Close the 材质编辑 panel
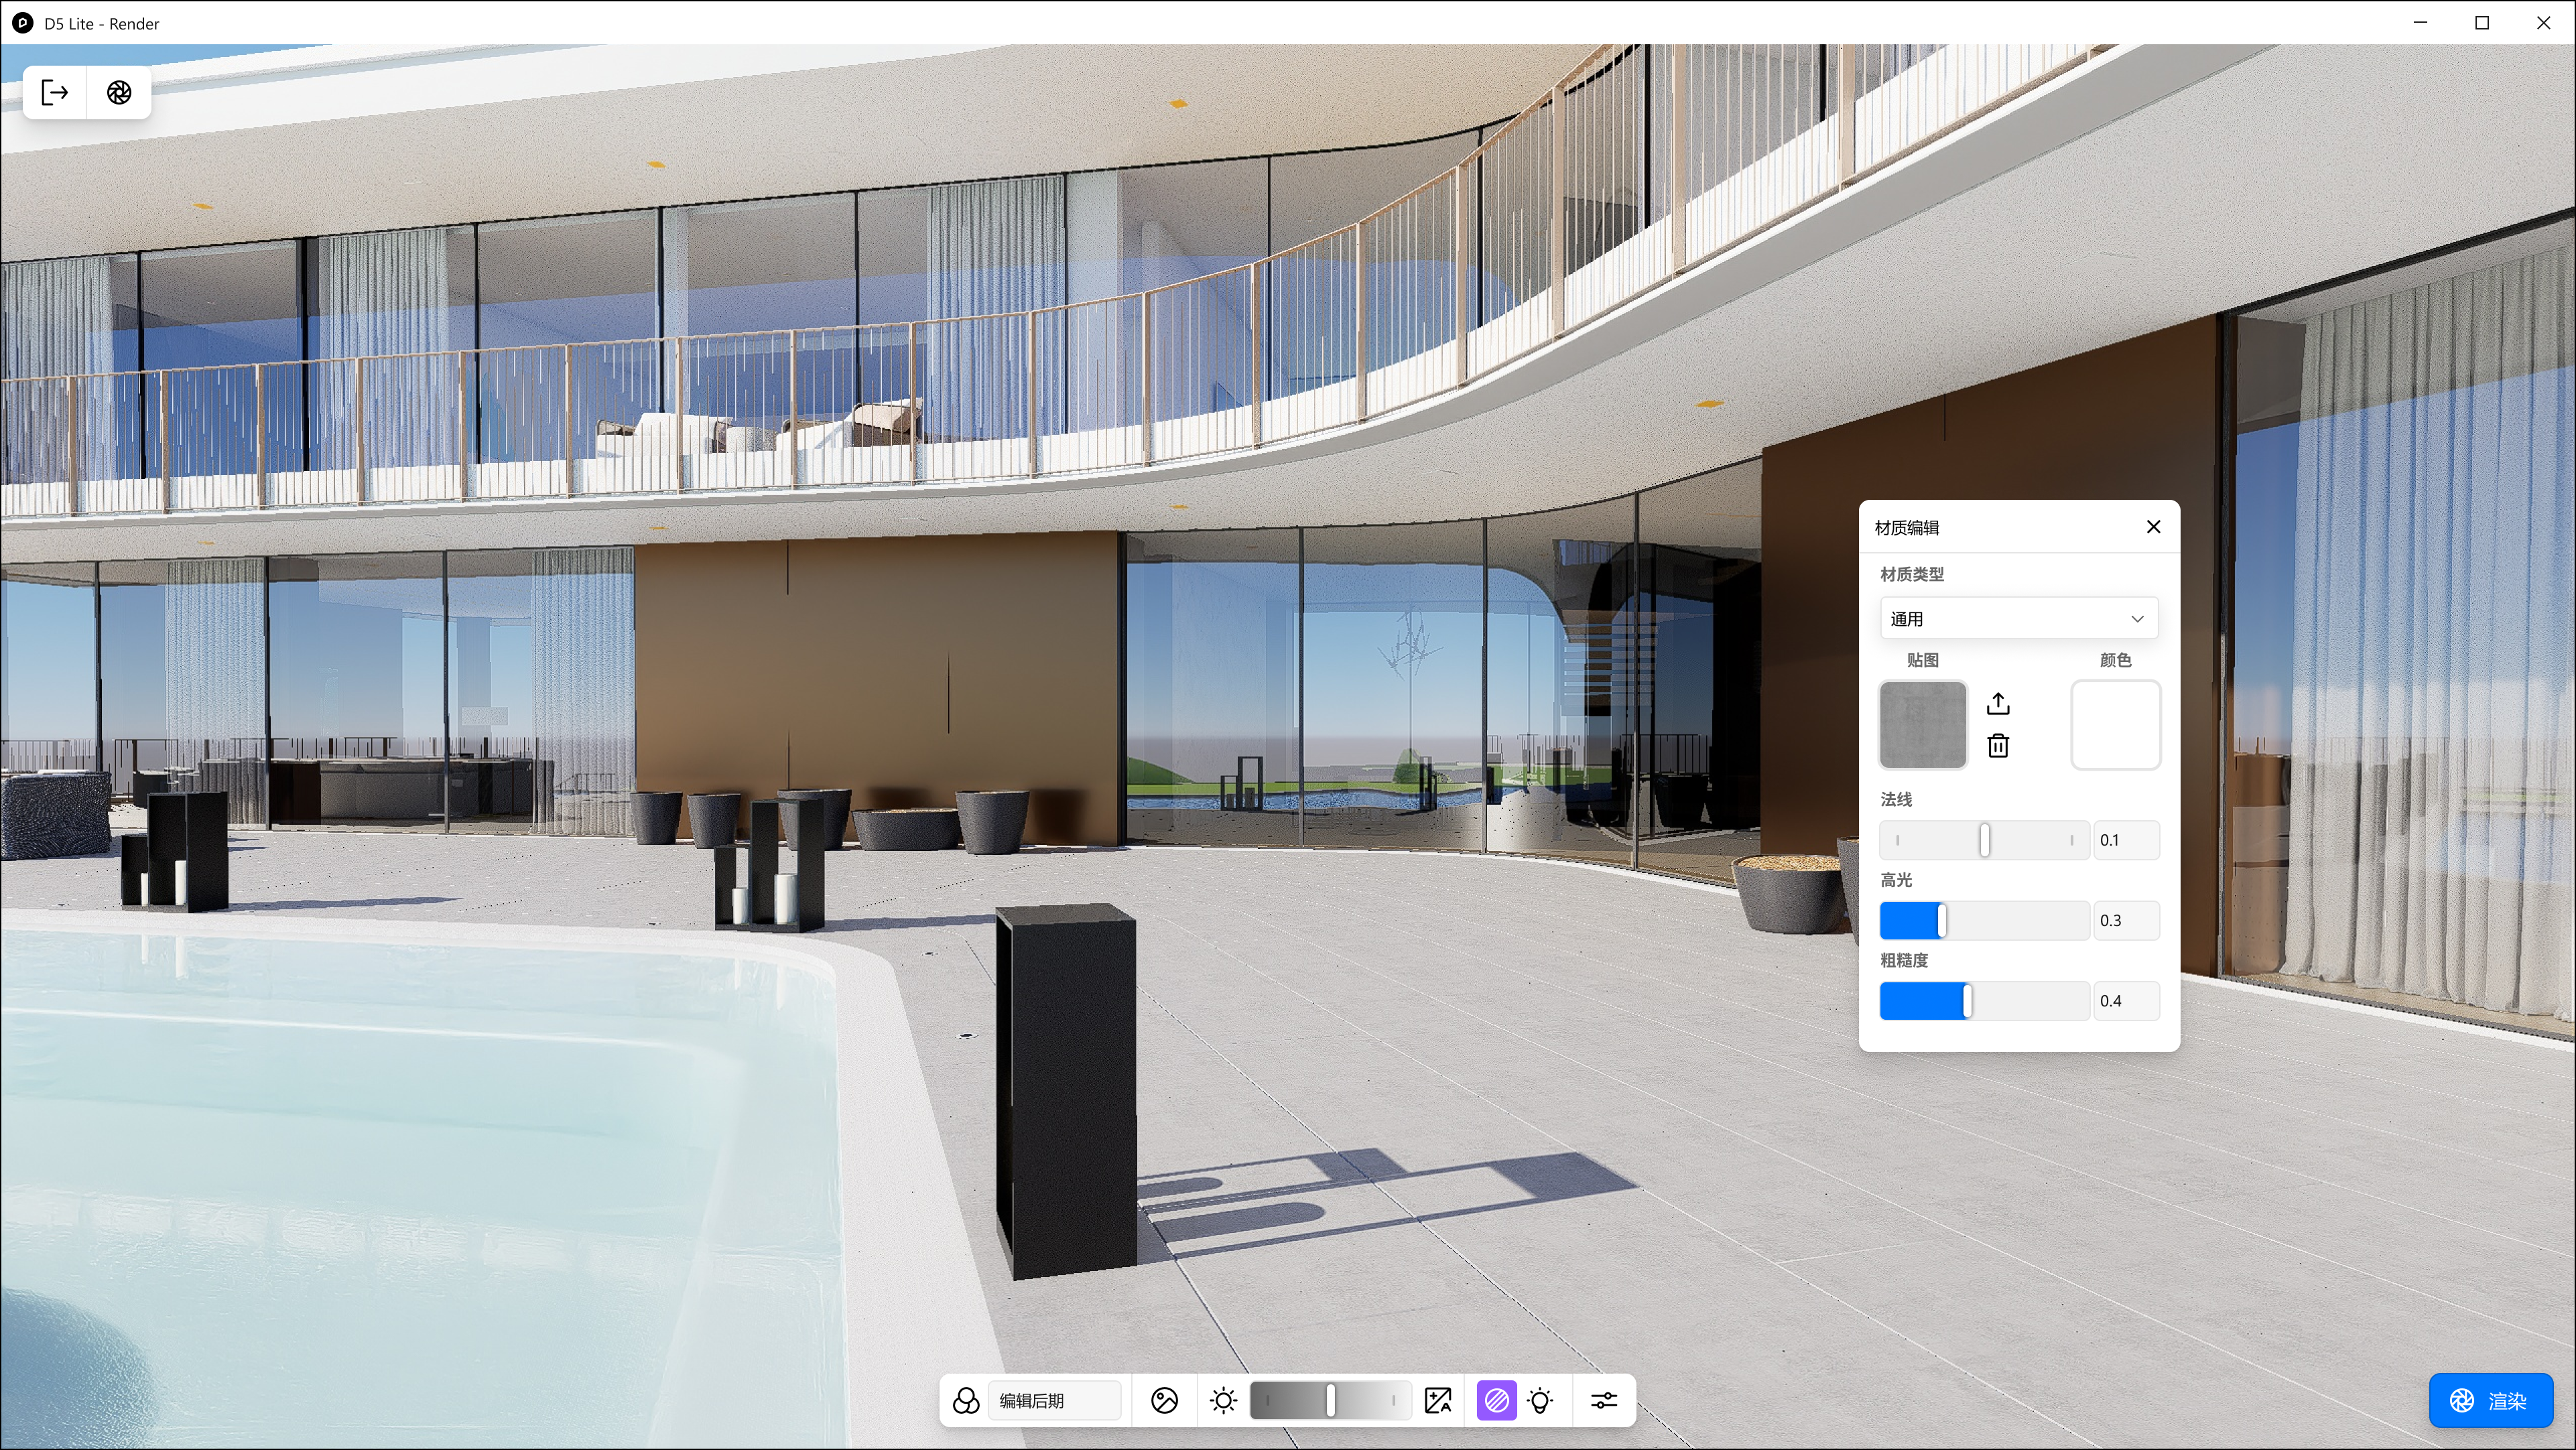This screenshot has height=1450, width=2576. coord(2154,527)
